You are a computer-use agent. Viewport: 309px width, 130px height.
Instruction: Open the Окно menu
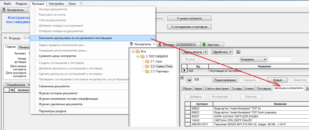coord(72,4)
